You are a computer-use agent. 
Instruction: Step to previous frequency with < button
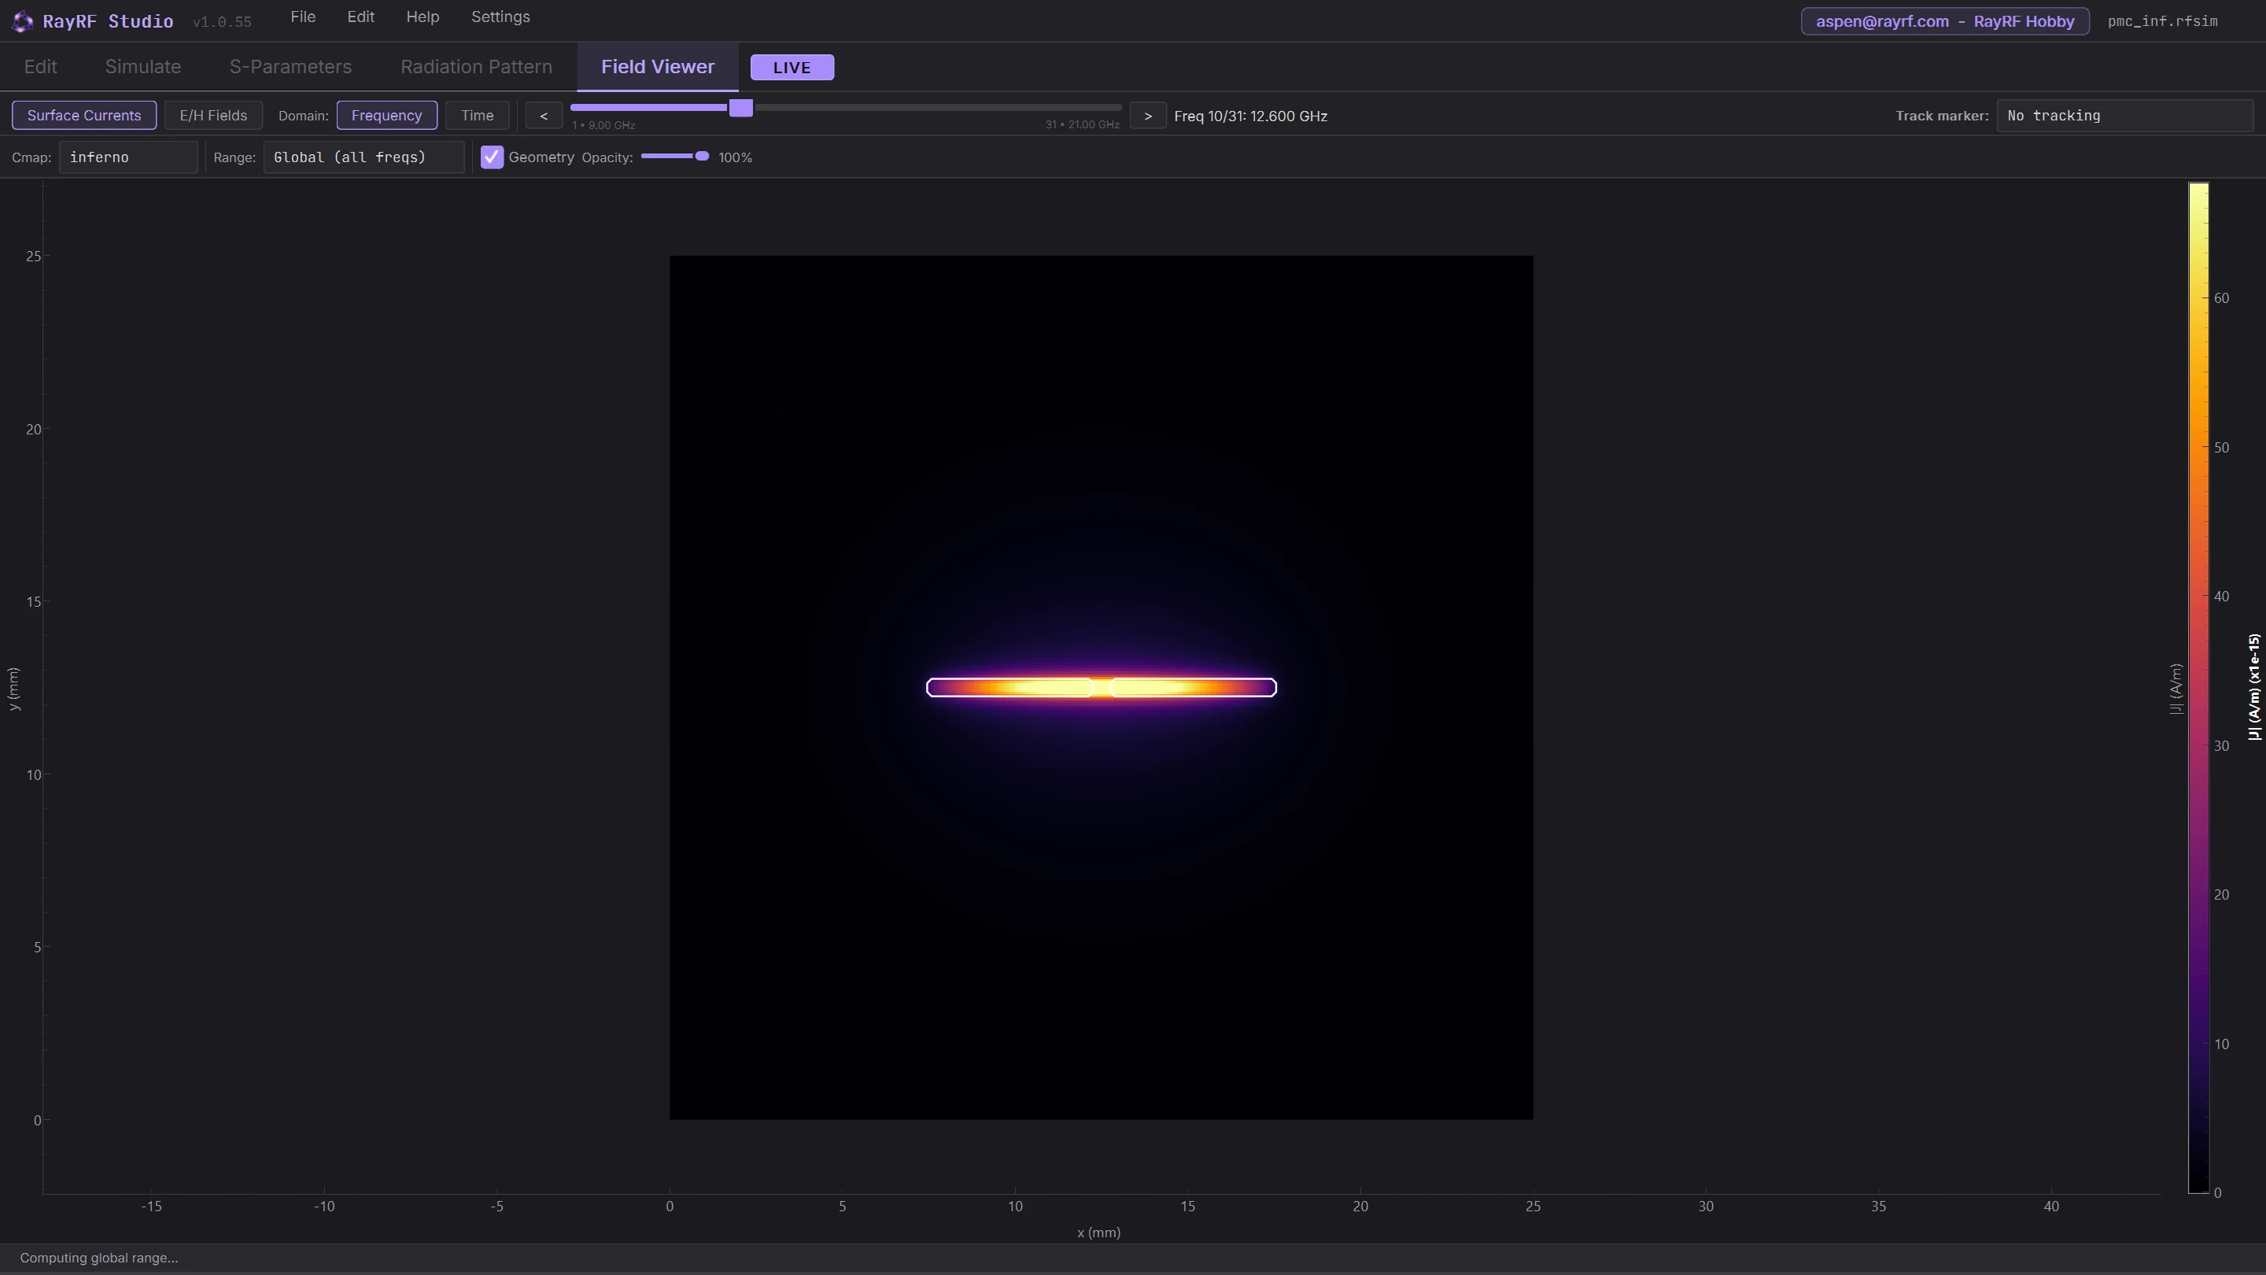[x=544, y=115]
